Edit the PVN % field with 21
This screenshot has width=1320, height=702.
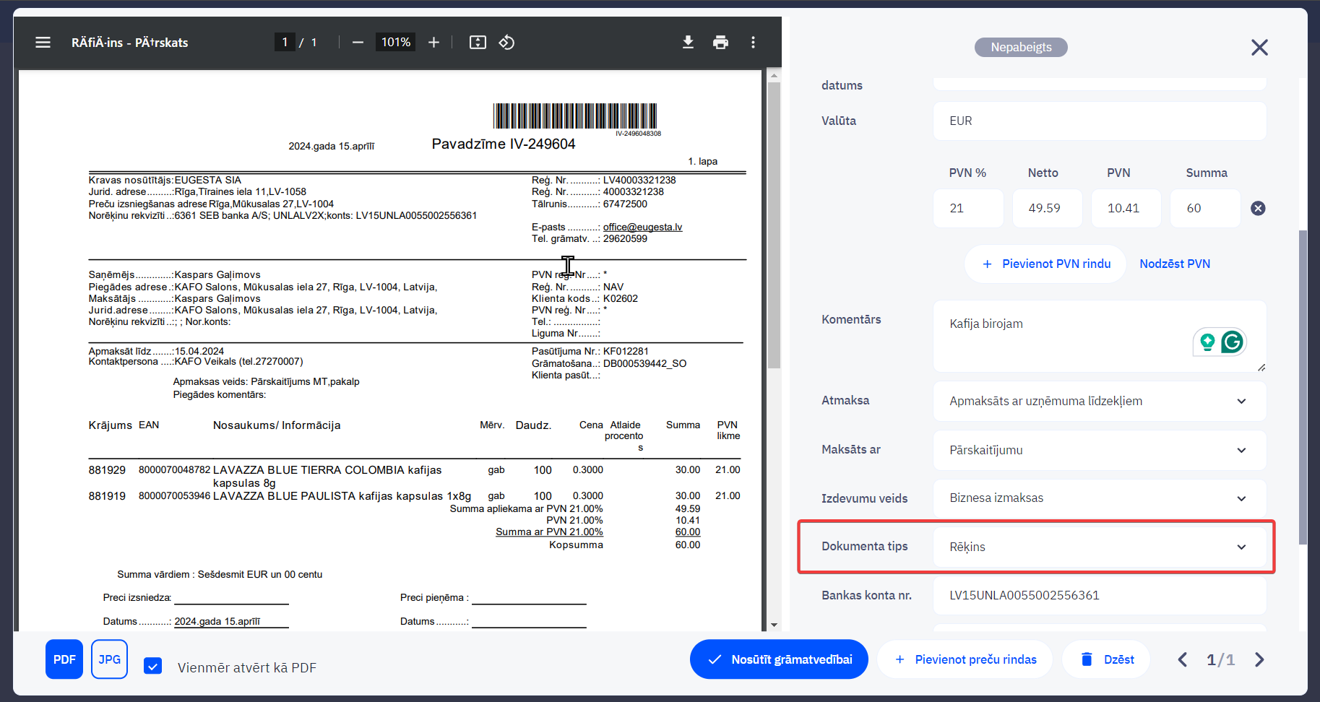(968, 209)
